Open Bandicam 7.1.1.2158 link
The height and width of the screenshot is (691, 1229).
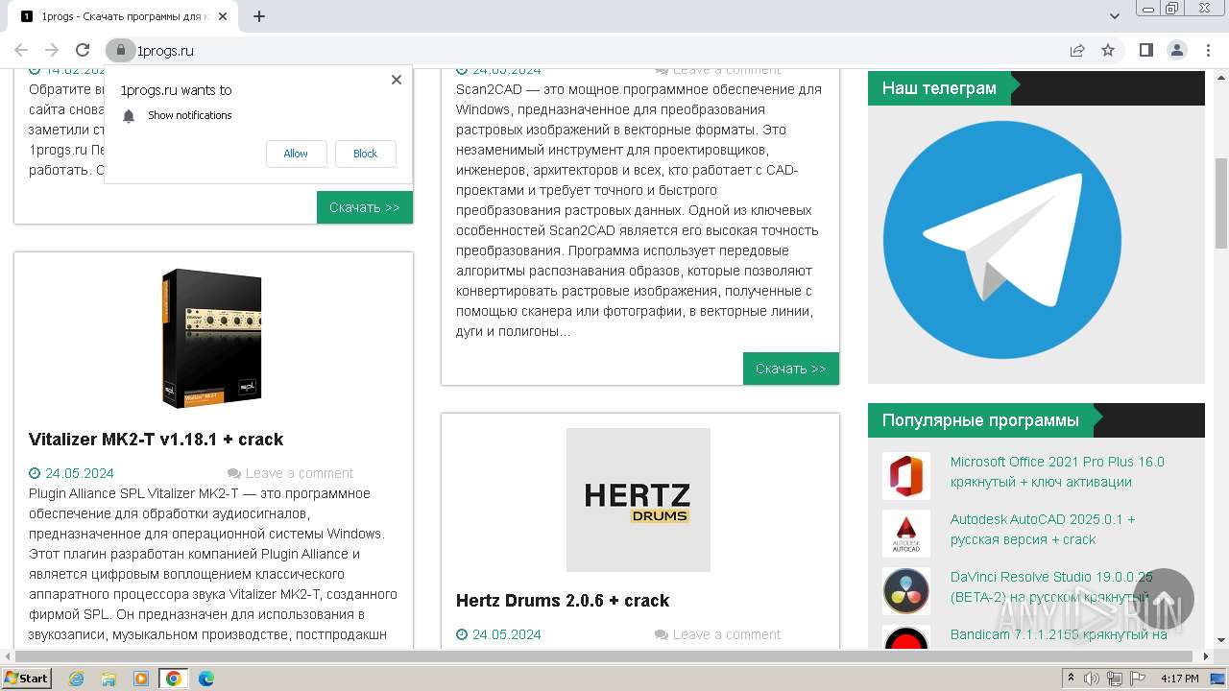tap(1059, 634)
